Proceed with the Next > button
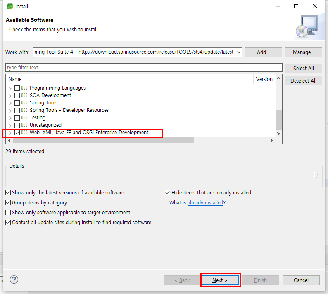The width and height of the screenshot is (328, 294). (x=220, y=280)
